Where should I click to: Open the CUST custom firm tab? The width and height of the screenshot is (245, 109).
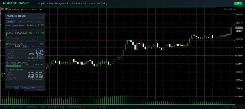coord(39,21)
